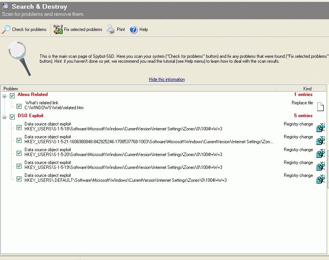Click the Print printer icon
Viewport: 329px width, 260px height.
pyautogui.click(x=110, y=29)
